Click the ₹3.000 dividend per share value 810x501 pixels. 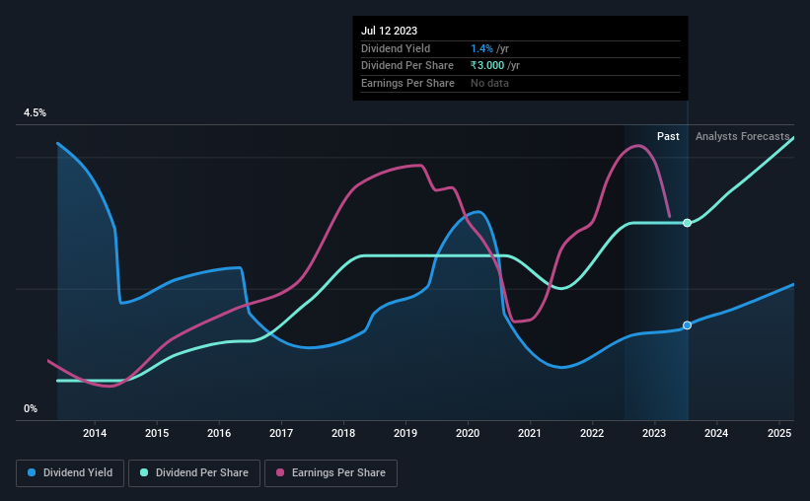(x=487, y=66)
